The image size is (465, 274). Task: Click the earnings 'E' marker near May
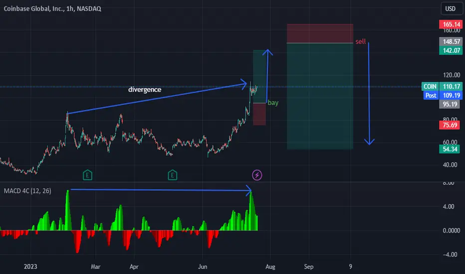point(172,175)
